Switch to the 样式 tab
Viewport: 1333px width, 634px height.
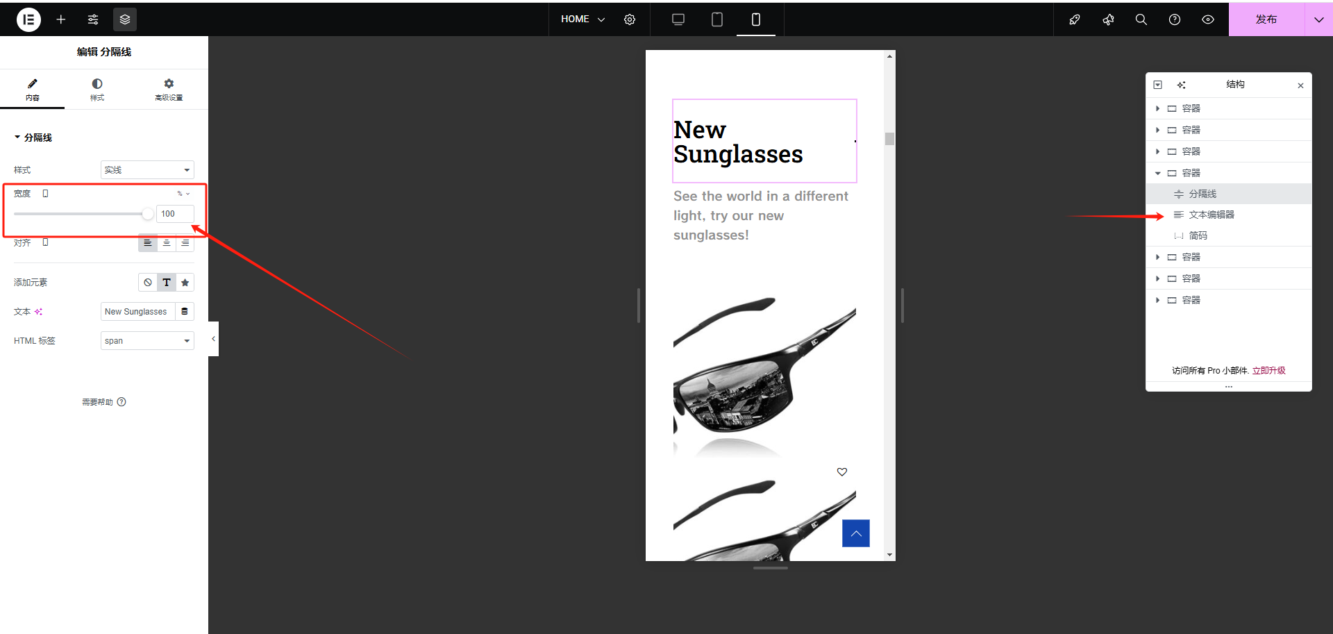(97, 90)
